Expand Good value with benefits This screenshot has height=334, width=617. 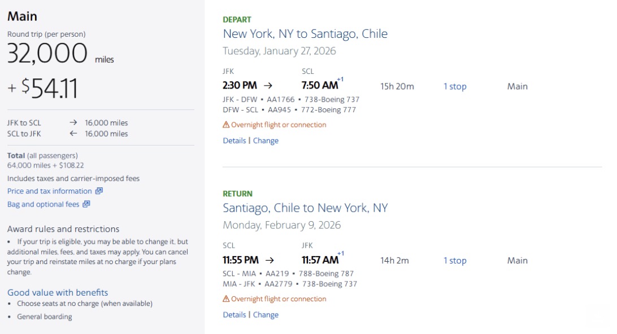[x=58, y=292]
